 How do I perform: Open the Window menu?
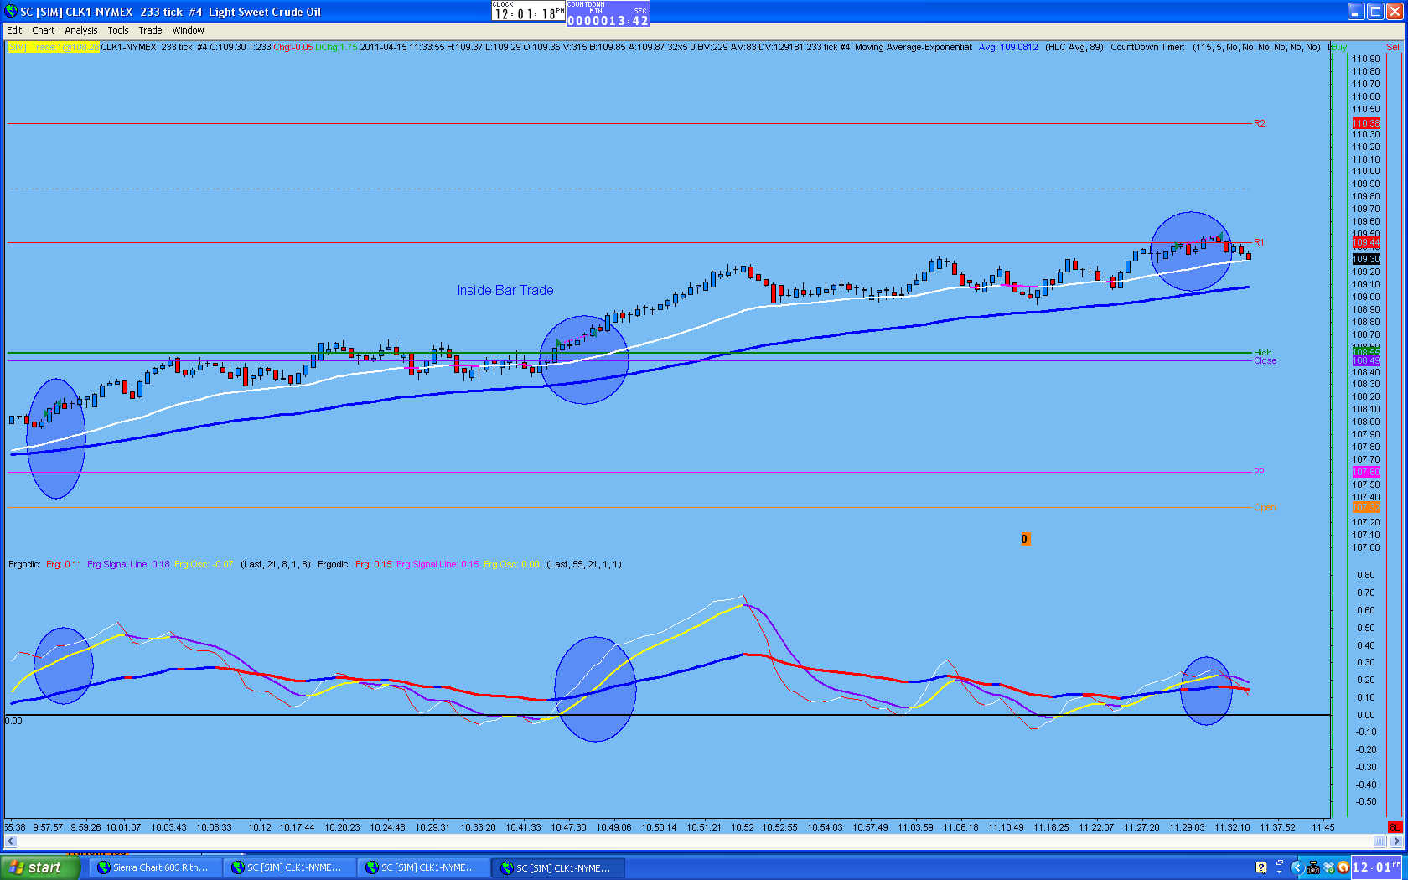pyautogui.click(x=189, y=30)
